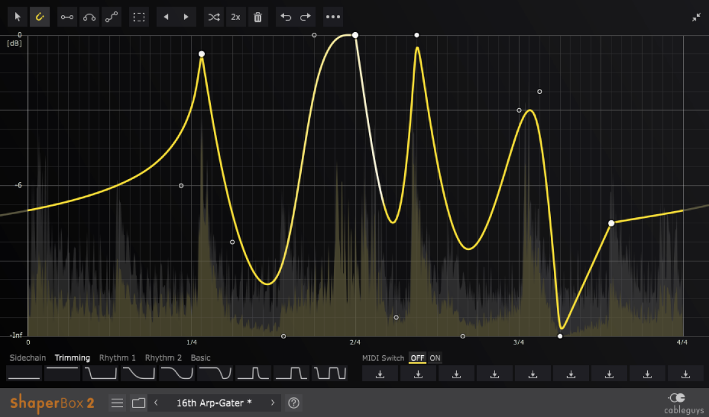The image size is (709, 417).
Task: Collapse the editor with the shrink arrows
Action: pos(696,17)
